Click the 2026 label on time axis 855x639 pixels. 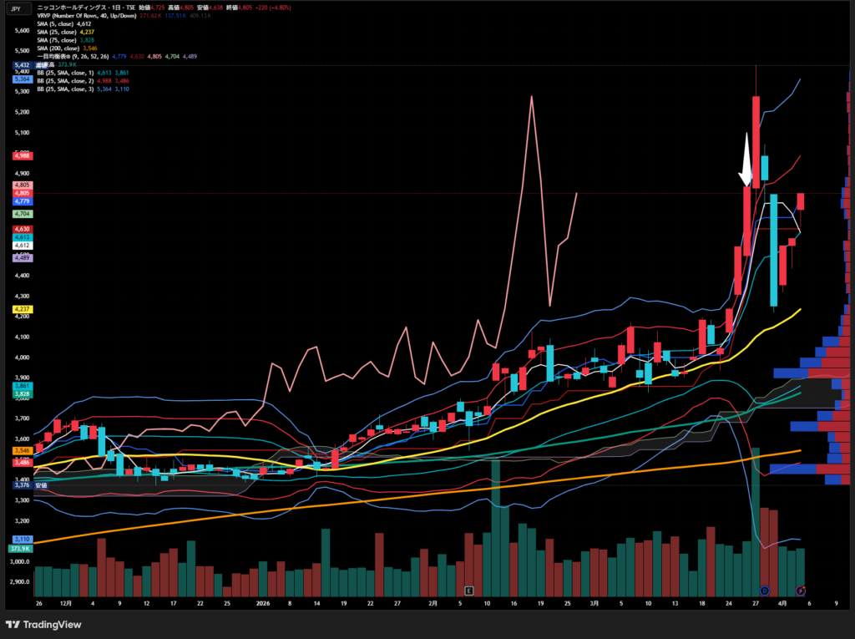[262, 601]
